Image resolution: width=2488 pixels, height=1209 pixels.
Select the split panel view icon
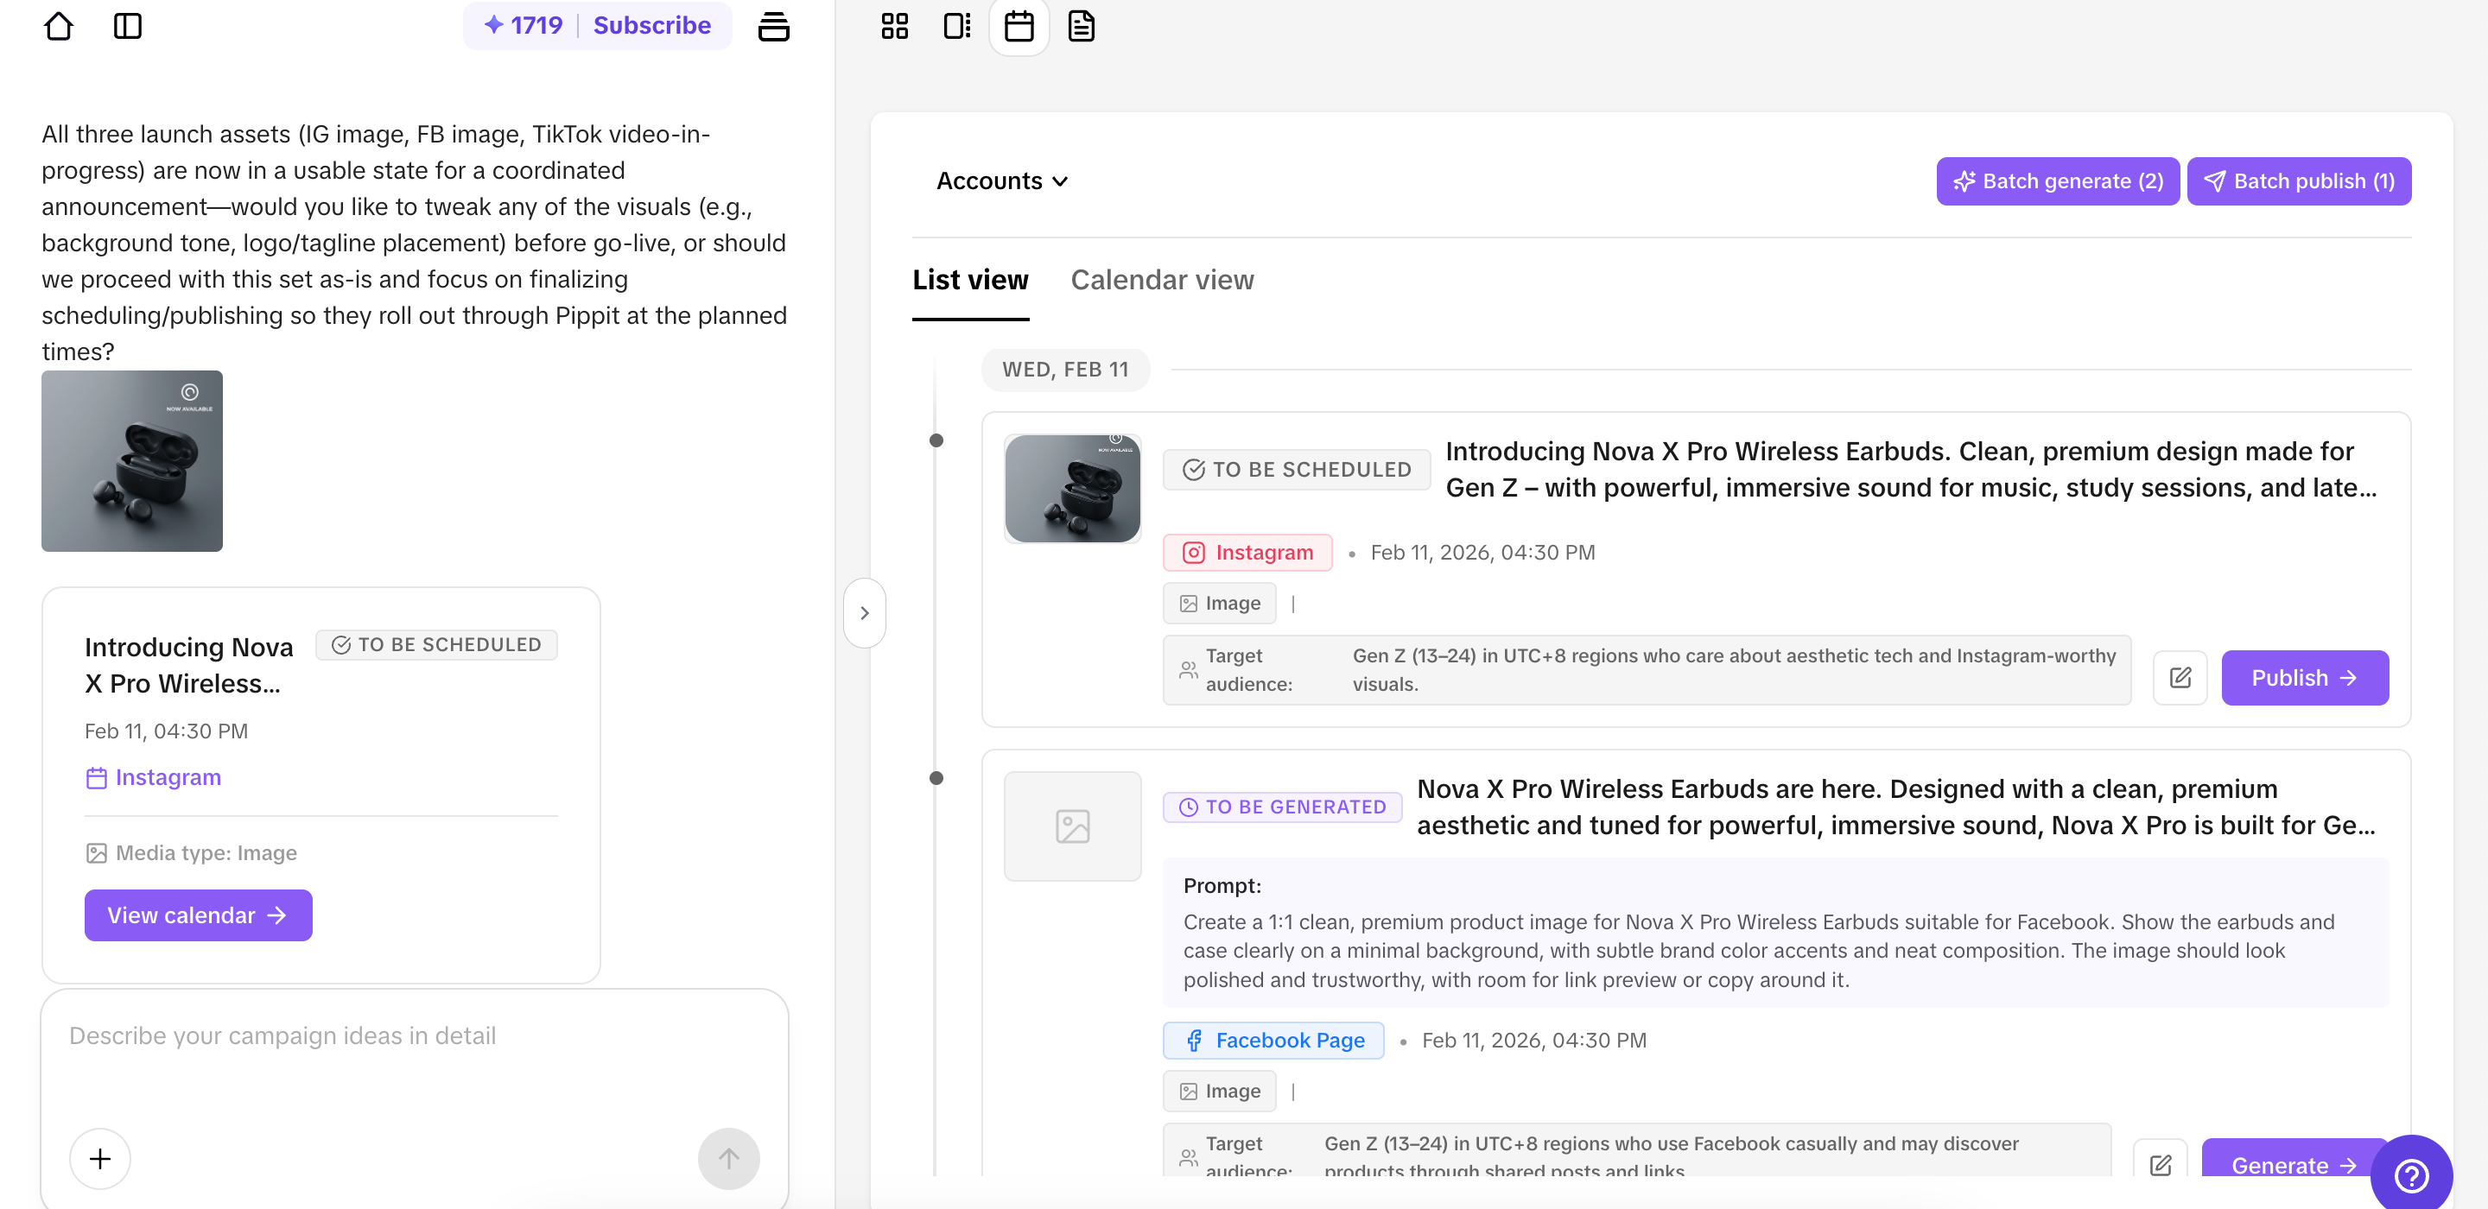click(956, 26)
